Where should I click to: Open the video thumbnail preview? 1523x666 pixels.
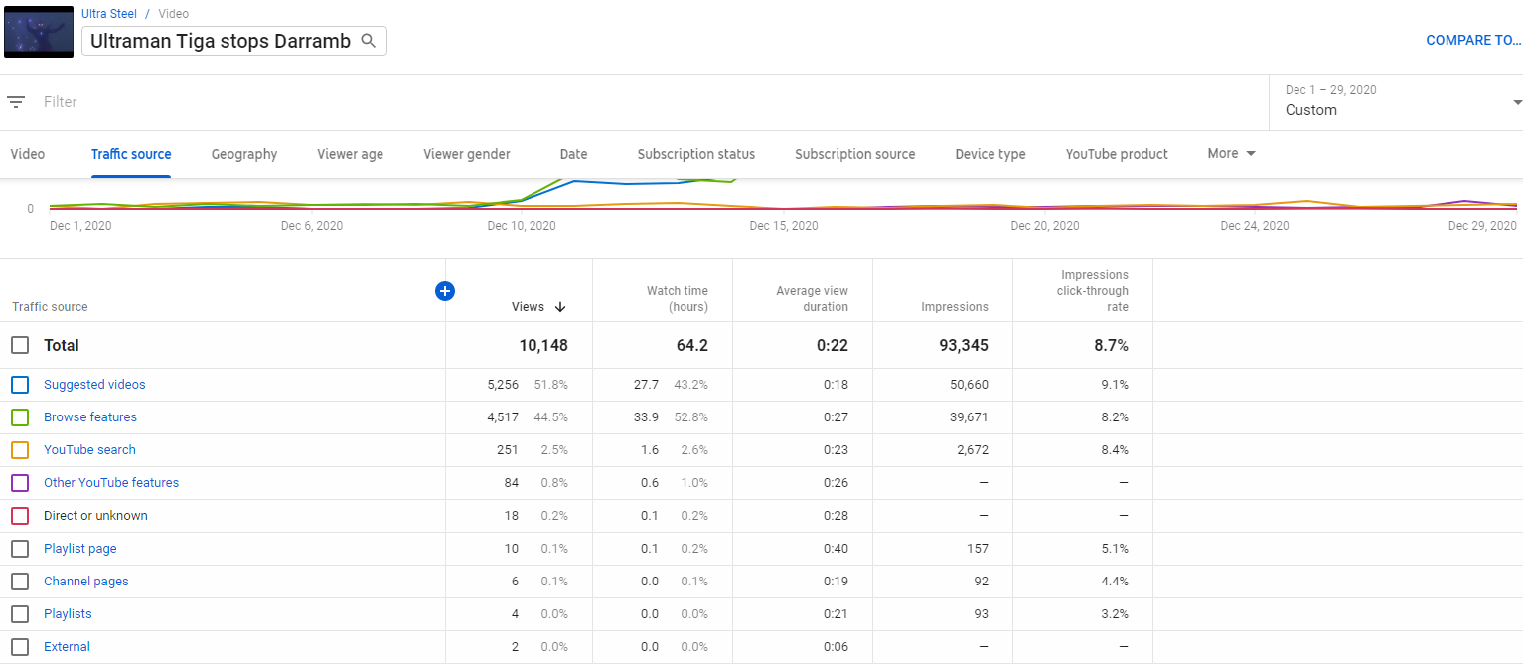point(39,31)
